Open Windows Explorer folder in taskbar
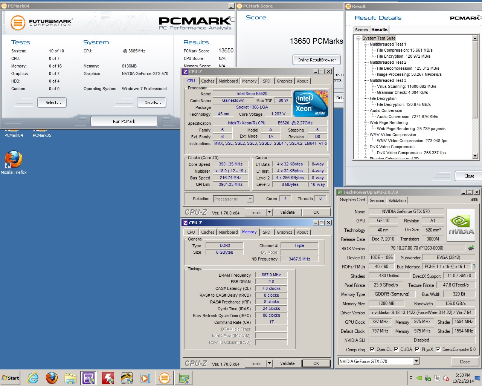The image size is (482, 386). pos(70,378)
